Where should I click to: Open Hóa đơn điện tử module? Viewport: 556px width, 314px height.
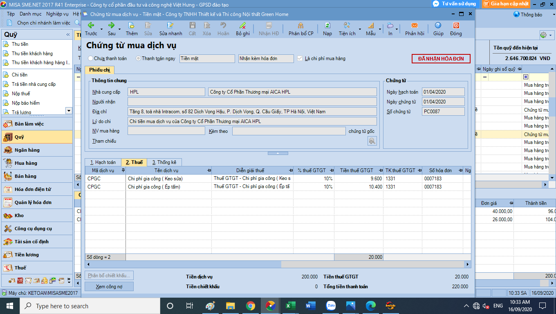click(x=37, y=189)
